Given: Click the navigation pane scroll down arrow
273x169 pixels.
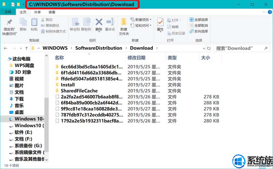Looking at the screenshot, I should [46, 159].
